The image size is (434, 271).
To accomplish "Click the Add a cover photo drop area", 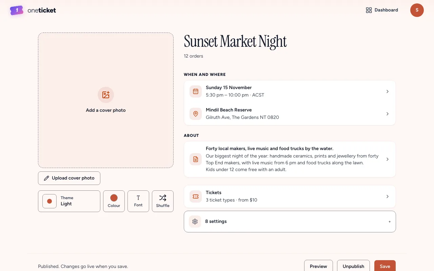I will (x=106, y=100).
